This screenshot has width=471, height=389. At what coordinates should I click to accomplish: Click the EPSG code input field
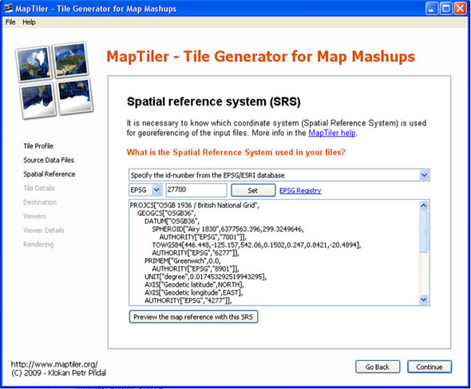click(x=196, y=190)
